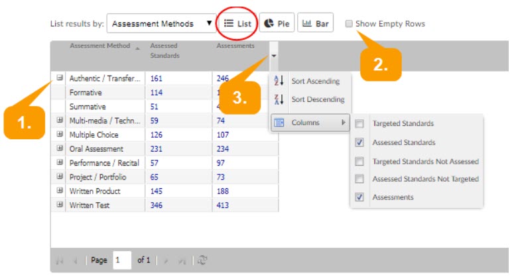Screen dimensions: 516x279
Task: Check Assessed Standards Not Targeted box
Action: (359, 179)
